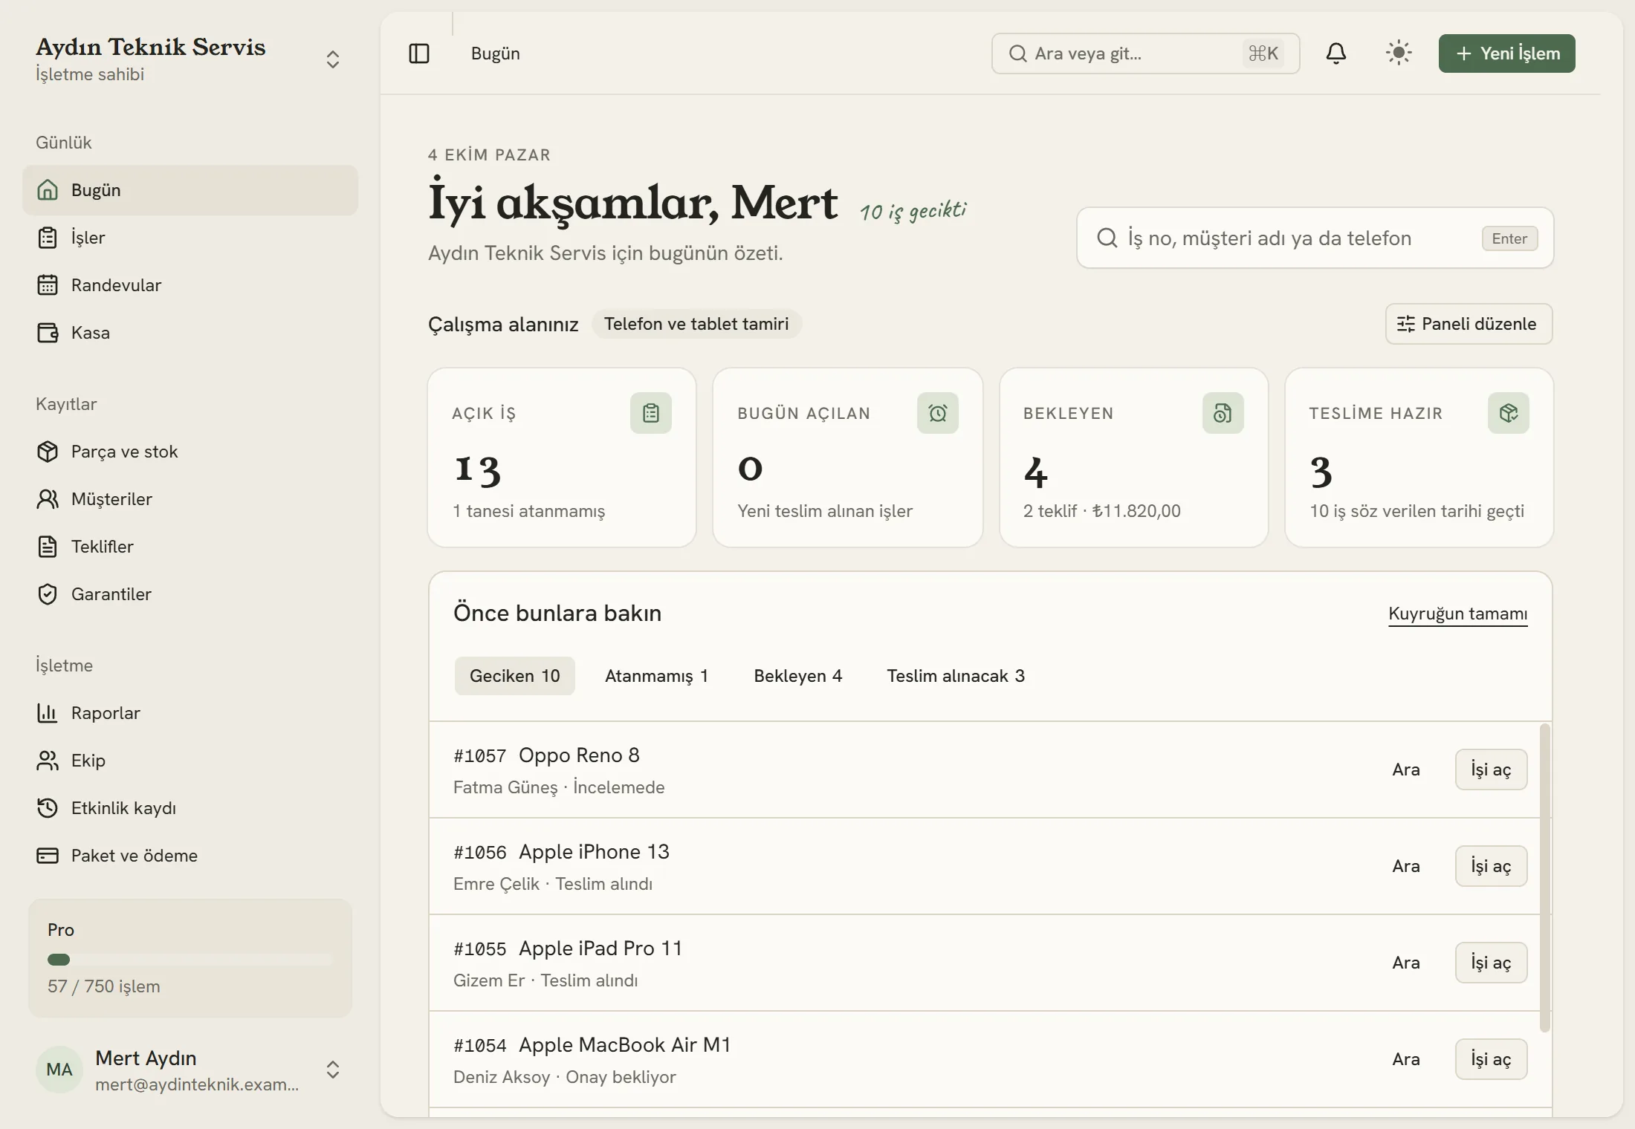The image size is (1635, 1129).
Task: Click the Paket ve ödeme card icon
Action: (48, 856)
